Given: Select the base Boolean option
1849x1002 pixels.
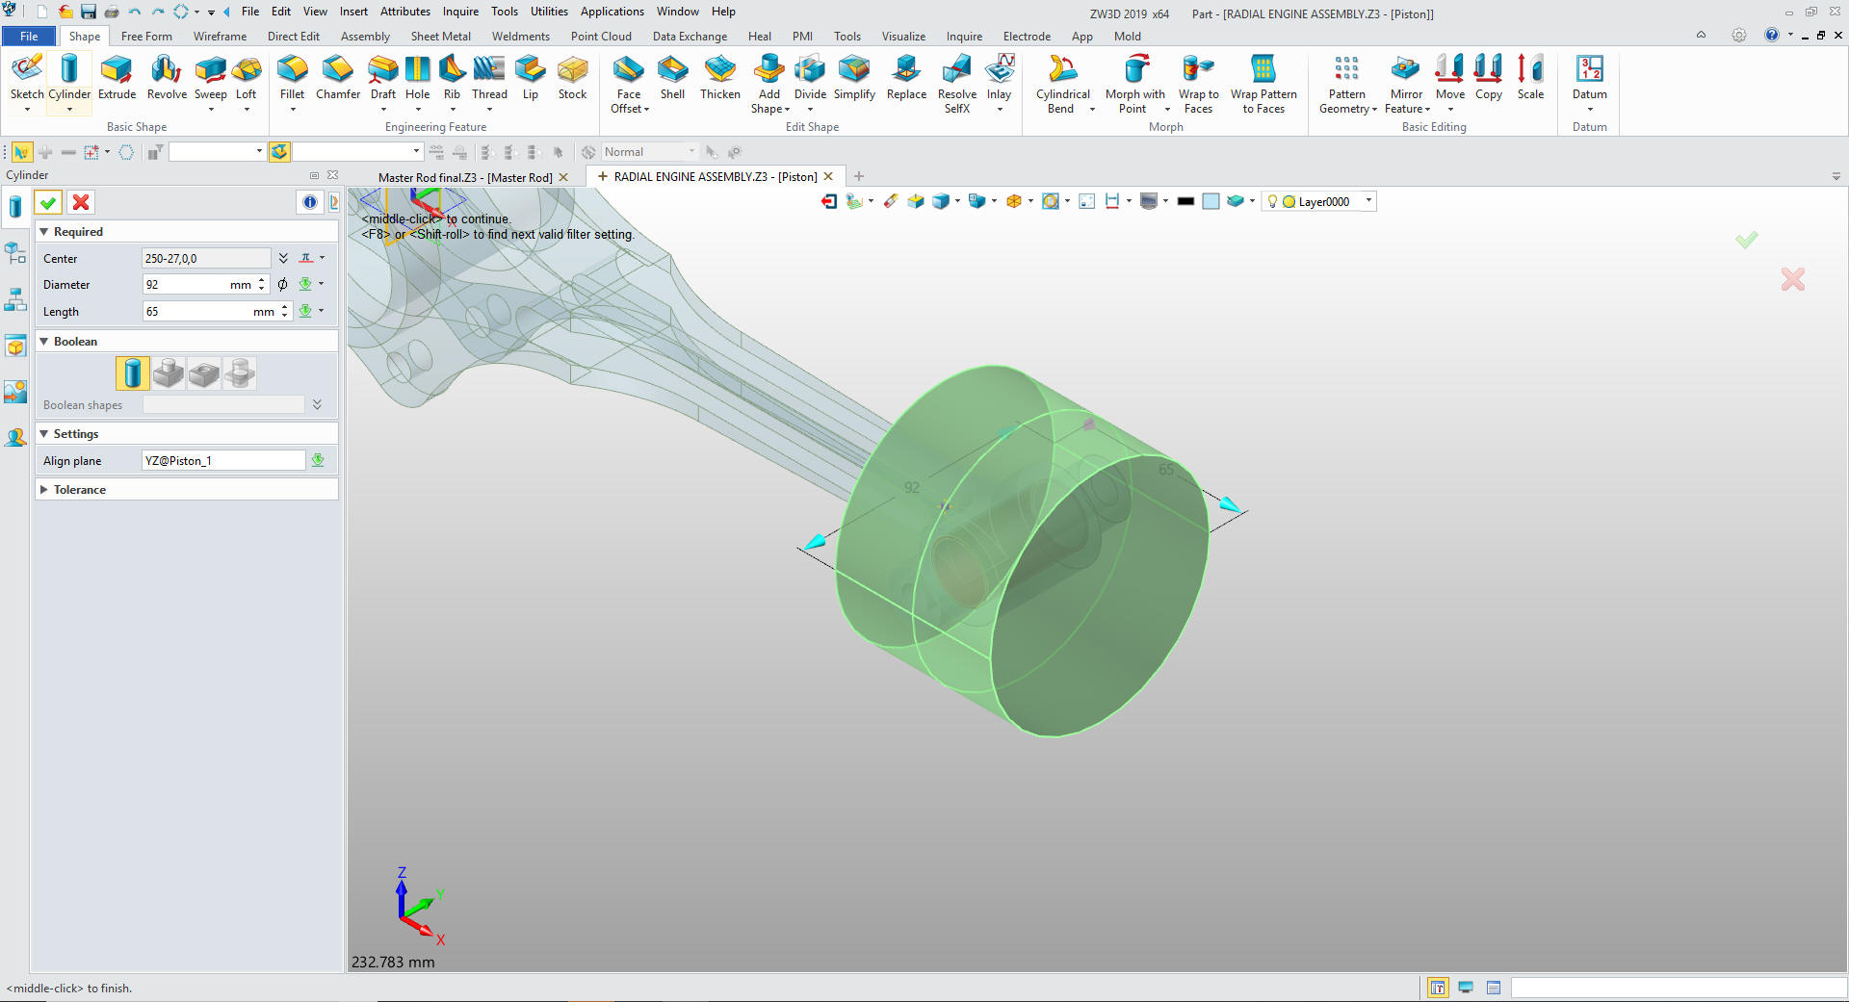Looking at the screenshot, I should 133,373.
